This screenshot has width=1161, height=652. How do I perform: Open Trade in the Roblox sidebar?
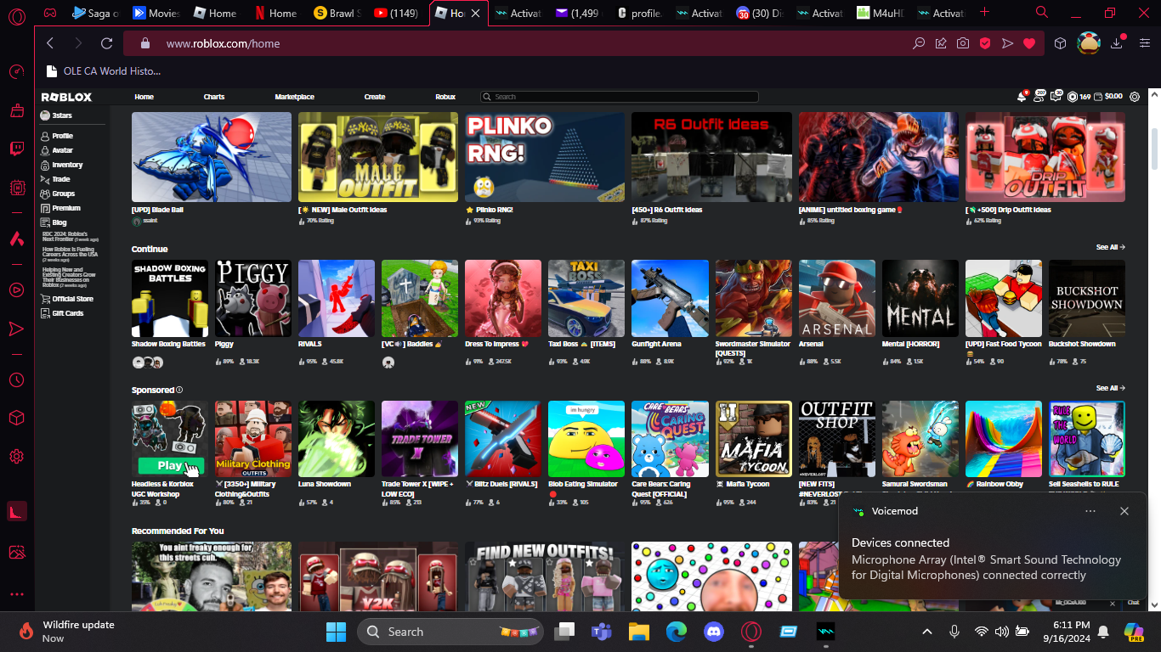tap(55, 179)
